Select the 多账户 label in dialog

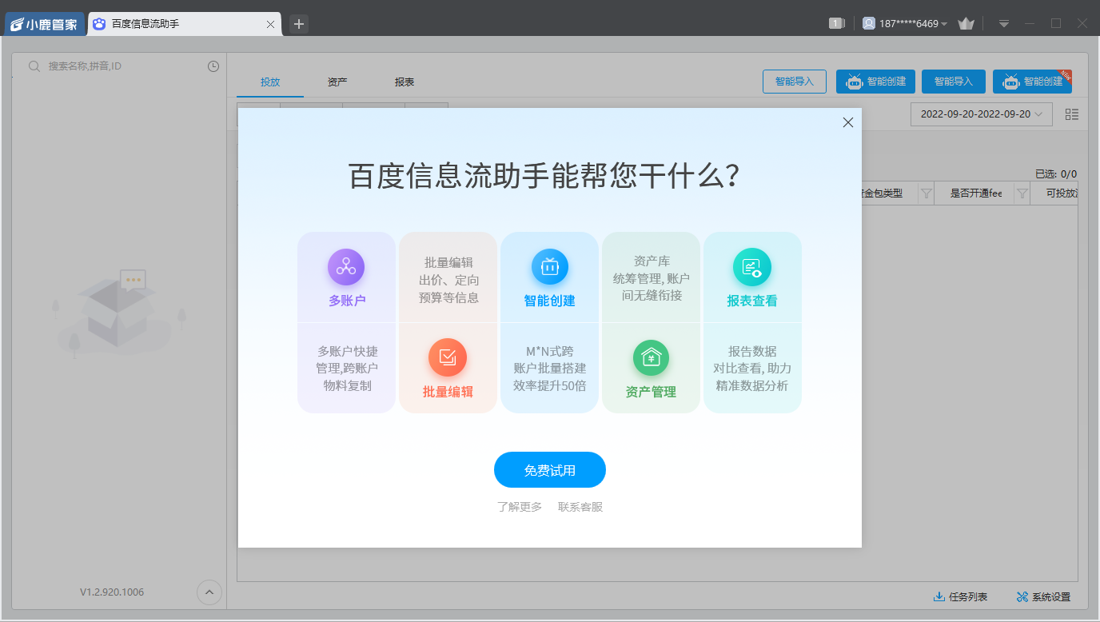[346, 301]
